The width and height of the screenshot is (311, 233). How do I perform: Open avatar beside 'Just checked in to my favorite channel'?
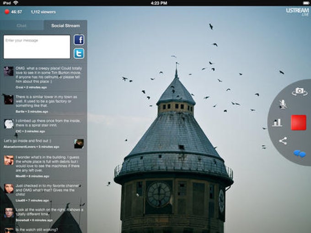(9, 188)
